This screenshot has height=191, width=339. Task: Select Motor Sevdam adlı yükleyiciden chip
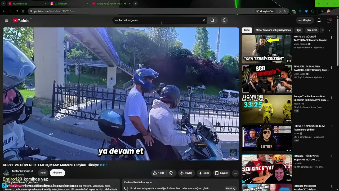pos(273,30)
